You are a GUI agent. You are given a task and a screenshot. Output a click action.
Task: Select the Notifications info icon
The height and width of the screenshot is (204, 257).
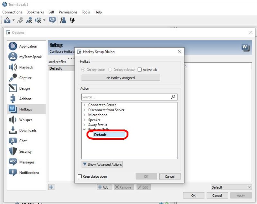click(13, 173)
